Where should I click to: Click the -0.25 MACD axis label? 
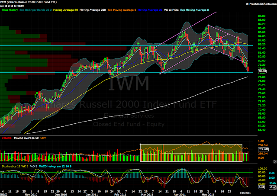[272, 183]
